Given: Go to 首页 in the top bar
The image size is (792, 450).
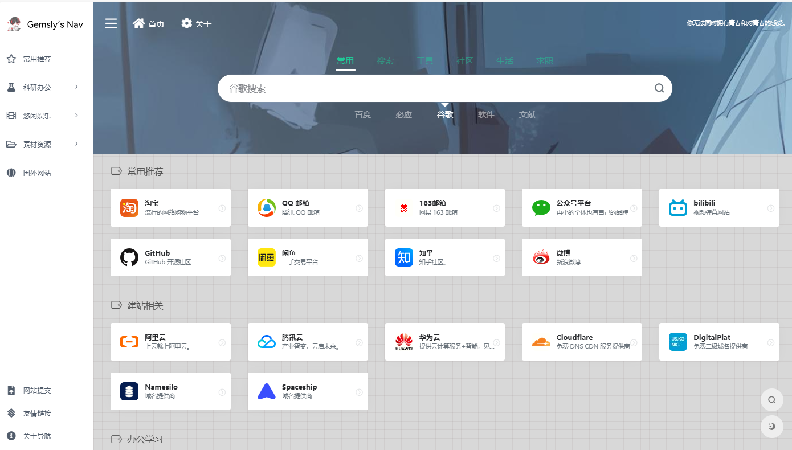Looking at the screenshot, I should pyautogui.click(x=149, y=23).
